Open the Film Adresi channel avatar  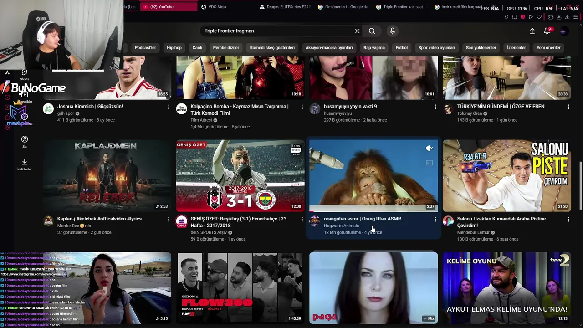click(181, 109)
